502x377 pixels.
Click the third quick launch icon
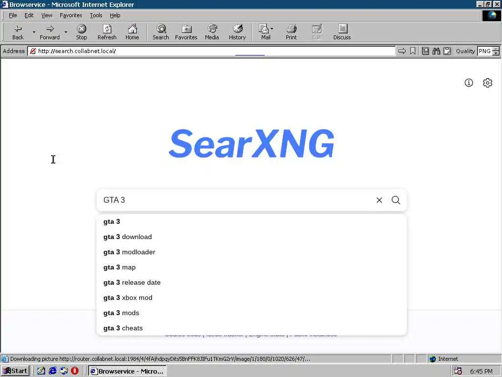tap(64, 371)
